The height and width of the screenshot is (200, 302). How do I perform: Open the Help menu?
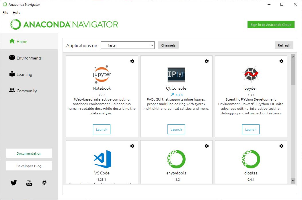click(17, 13)
